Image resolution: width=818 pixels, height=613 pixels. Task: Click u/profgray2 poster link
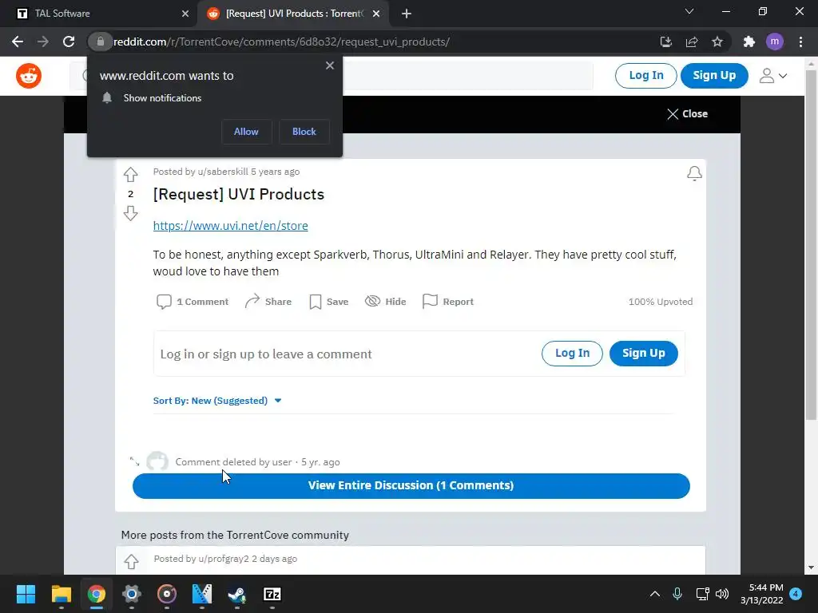pos(224,559)
